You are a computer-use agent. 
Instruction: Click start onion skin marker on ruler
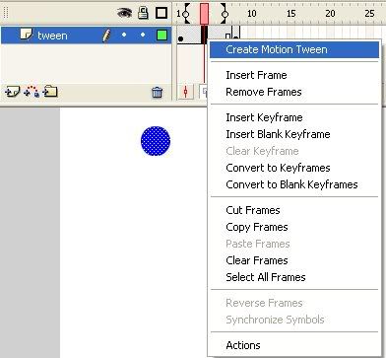click(186, 14)
